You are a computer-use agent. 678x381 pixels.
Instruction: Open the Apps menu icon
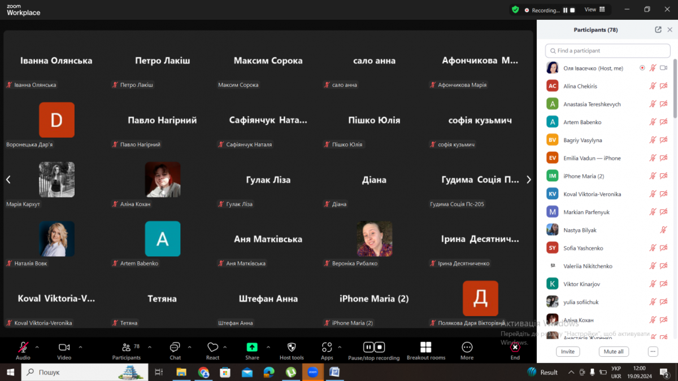pos(327,347)
